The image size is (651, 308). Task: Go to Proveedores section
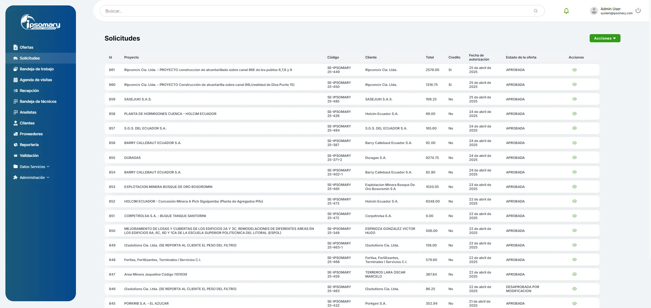coord(31,134)
